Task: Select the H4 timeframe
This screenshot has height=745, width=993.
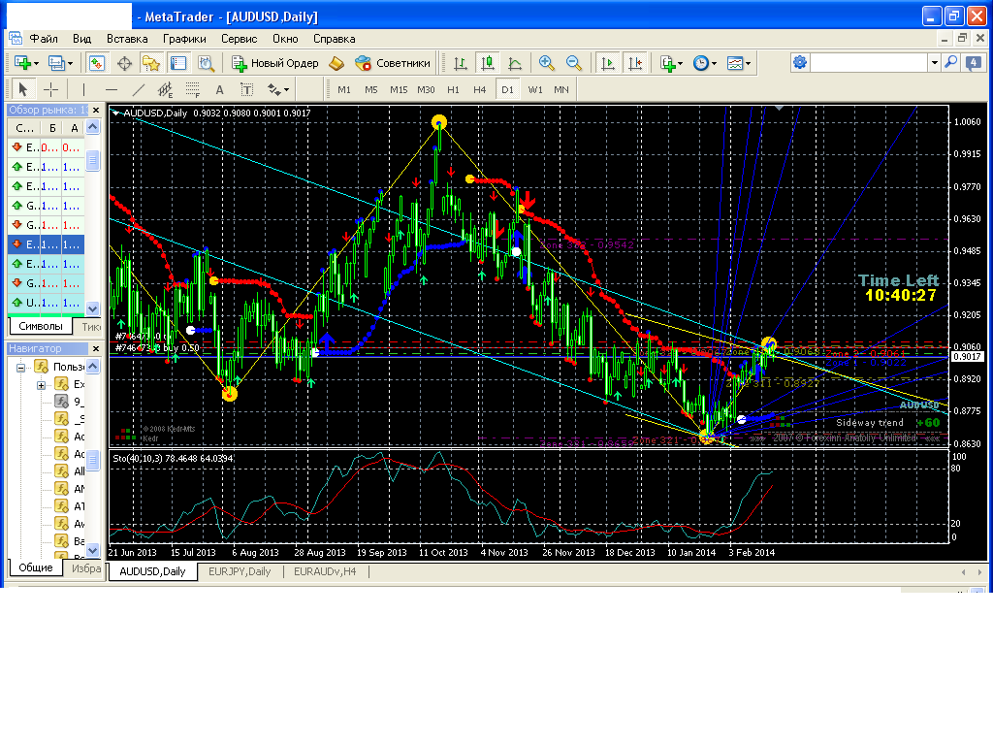Action: pyautogui.click(x=479, y=89)
